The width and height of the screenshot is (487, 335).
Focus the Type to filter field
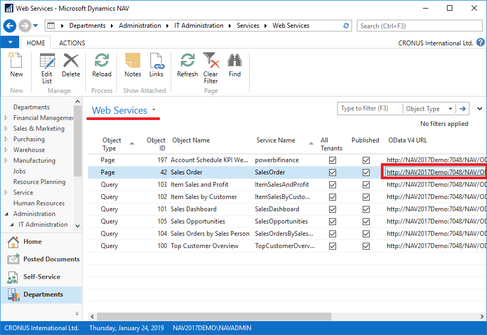coord(370,108)
